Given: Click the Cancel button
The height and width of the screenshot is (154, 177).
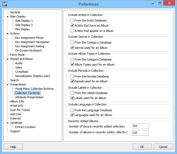Looking at the screenshot, I should pyautogui.click(x=163, y=147).
